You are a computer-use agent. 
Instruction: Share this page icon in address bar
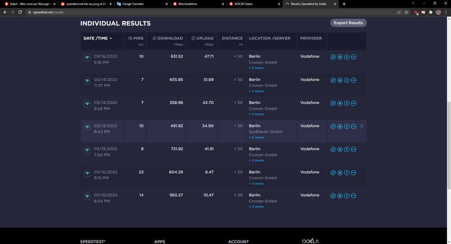pyautogui.click(x=399, y=12)
